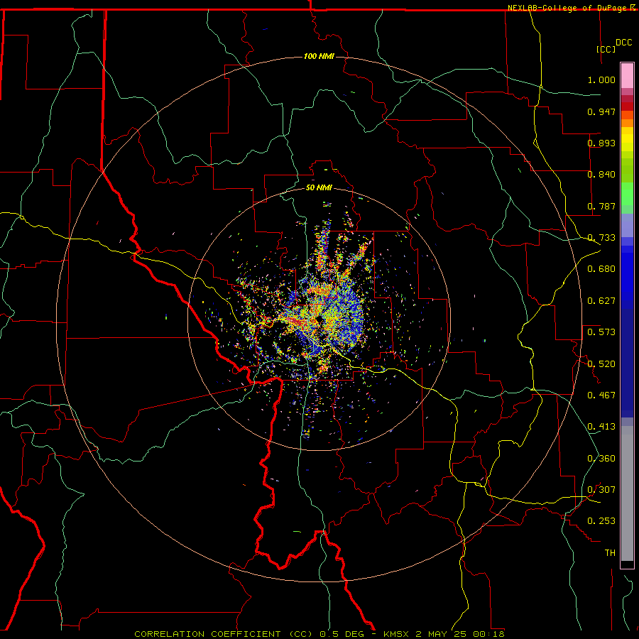Image resolution: width=639 pixels, height=639 pixels.
Task: Select the 0.360 legend value
Action: [601, 459]
